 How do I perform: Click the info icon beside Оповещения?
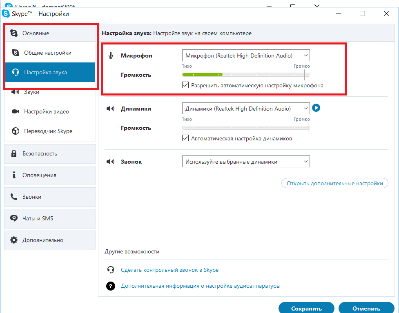[x=14, y=175]
